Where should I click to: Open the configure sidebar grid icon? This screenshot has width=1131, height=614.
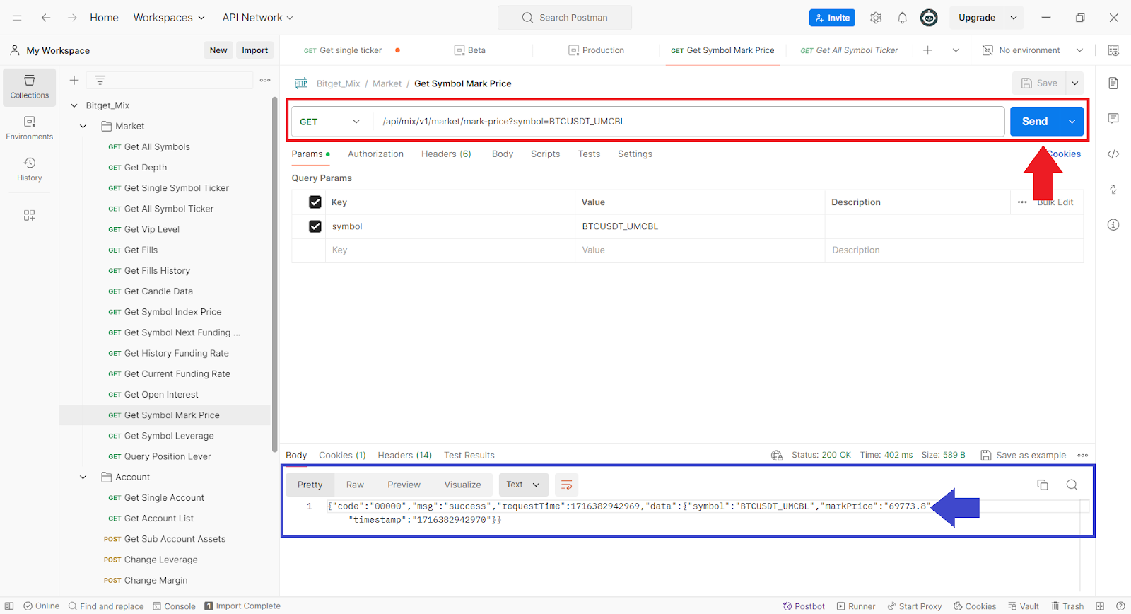click(x=30, y=215)
